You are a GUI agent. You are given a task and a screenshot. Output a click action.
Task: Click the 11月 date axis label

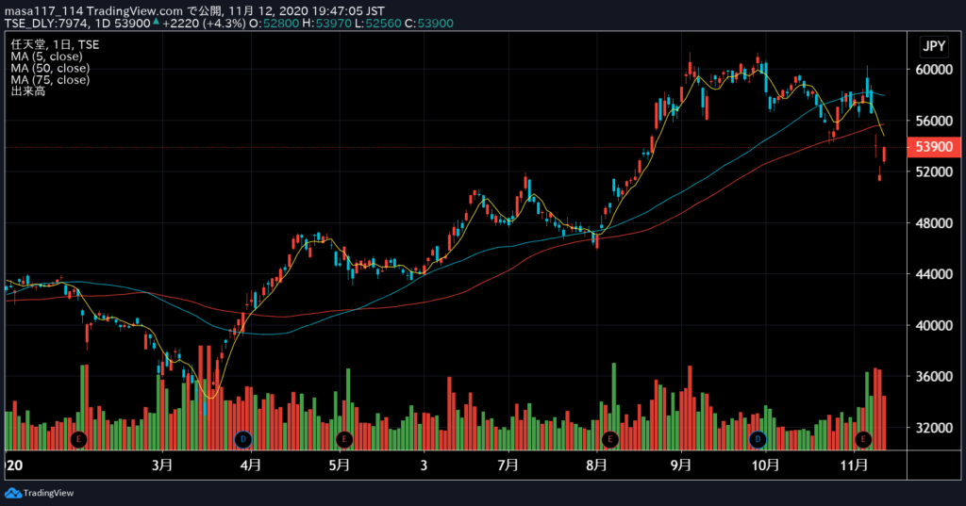click(854, 465)
